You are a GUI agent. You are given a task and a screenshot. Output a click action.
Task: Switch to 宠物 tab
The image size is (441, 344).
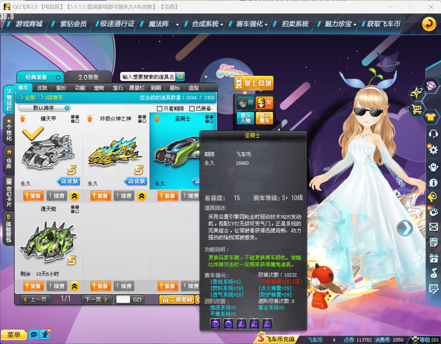click(x=99, y=88)
